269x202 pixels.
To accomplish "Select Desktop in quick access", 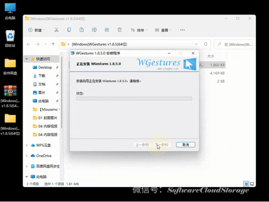I will coord(45,67).
